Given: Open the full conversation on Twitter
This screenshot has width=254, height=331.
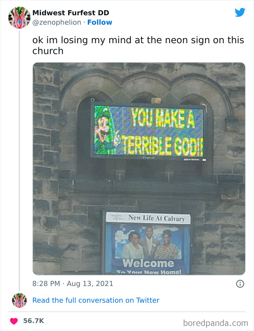Looking at the screenshot, I should (x=96, y=300).
